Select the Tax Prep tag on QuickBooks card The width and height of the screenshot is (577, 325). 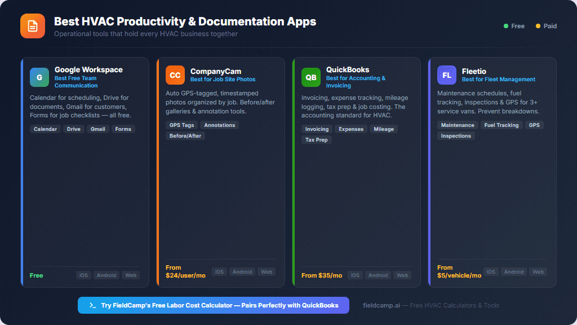317,139
